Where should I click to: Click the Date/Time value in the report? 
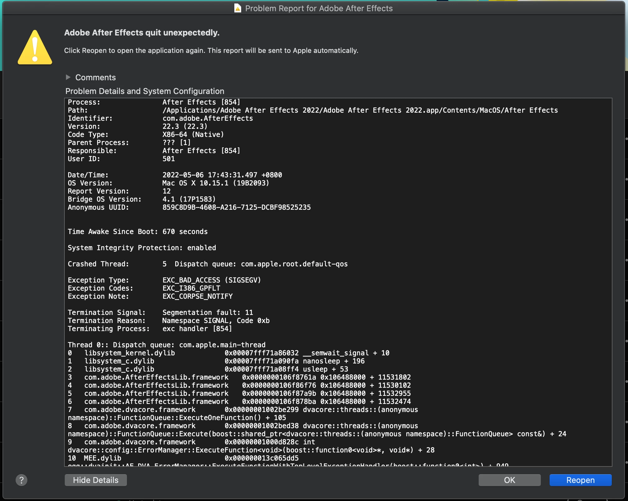pos(222,175)
